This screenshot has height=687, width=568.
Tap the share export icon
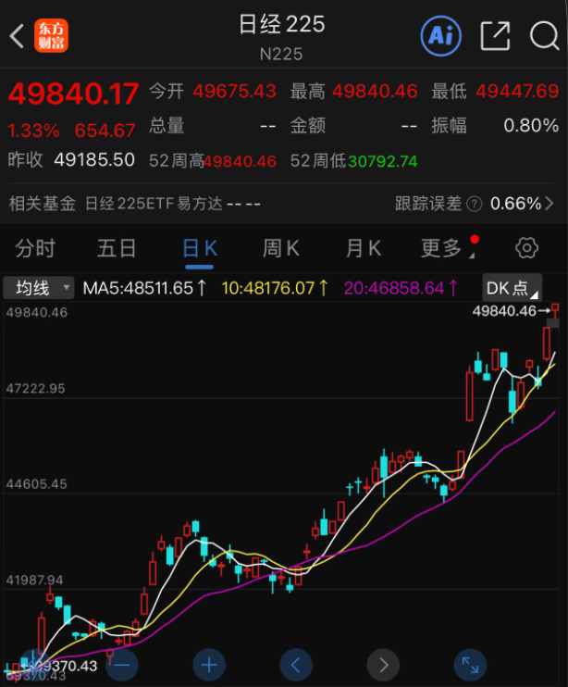click(495, 36)
